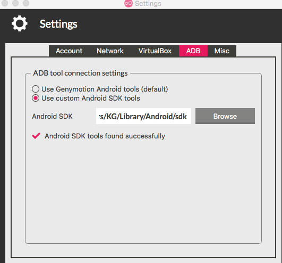Image resolution: width=282 pixels, height=263 pixels.
Task: Click 'Android SDK tools found successfully' text
Action: click(105, 136)
